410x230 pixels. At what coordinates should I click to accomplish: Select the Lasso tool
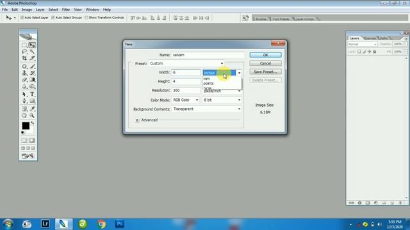[x=24, y=52]
